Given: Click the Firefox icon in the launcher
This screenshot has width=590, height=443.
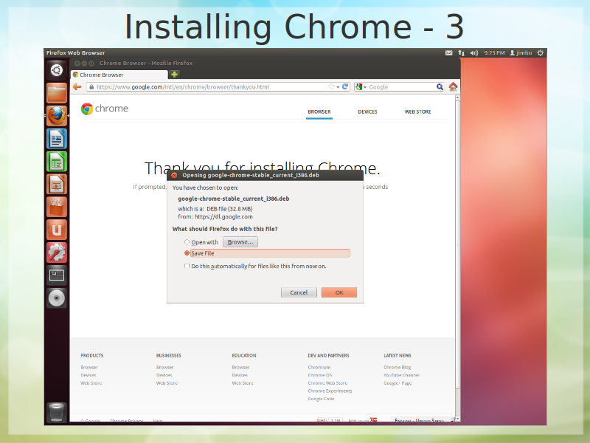Looking at the screenshot, I should (57, 116).
